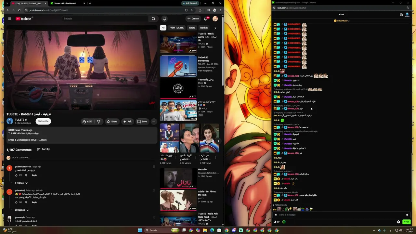Expand 9 replies under @taimskheia8548 comment
416x234 pixels.
pyautogui.click(x=21, y=183)
